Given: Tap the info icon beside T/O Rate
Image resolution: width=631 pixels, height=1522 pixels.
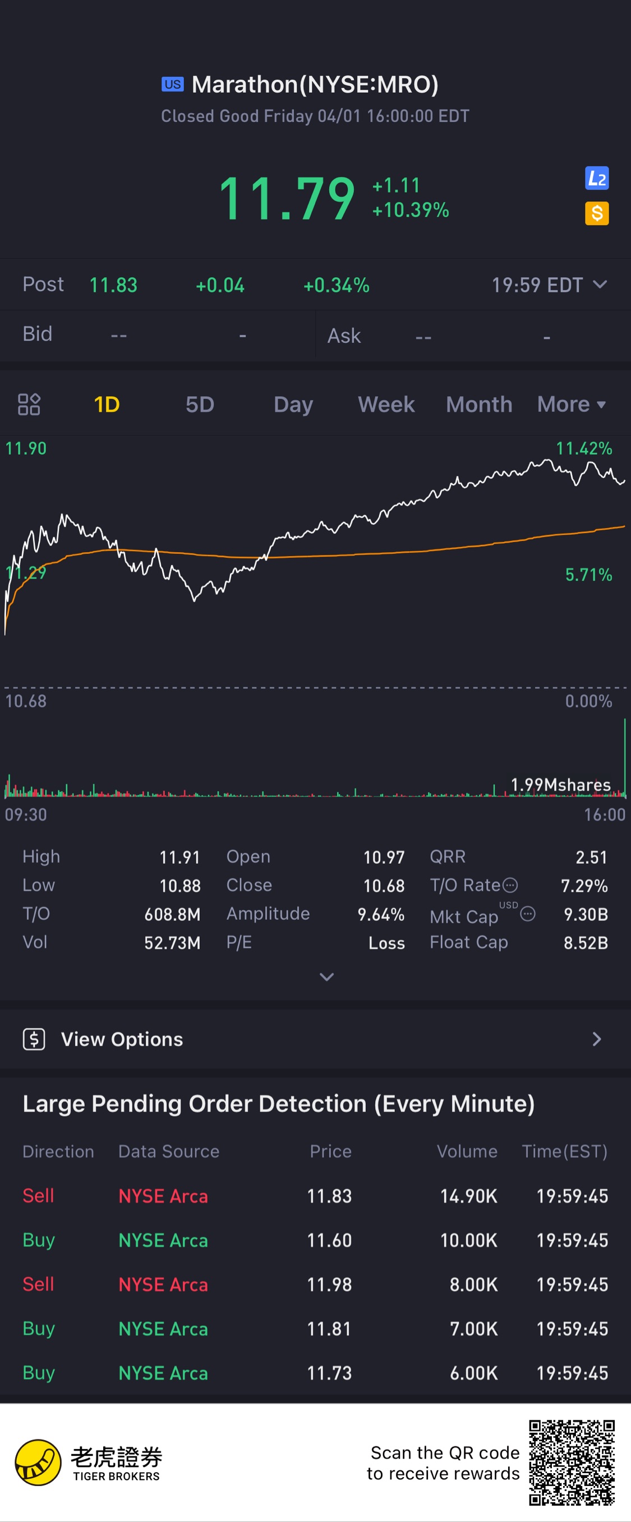Looking at the screenshot, I should 510,885.
